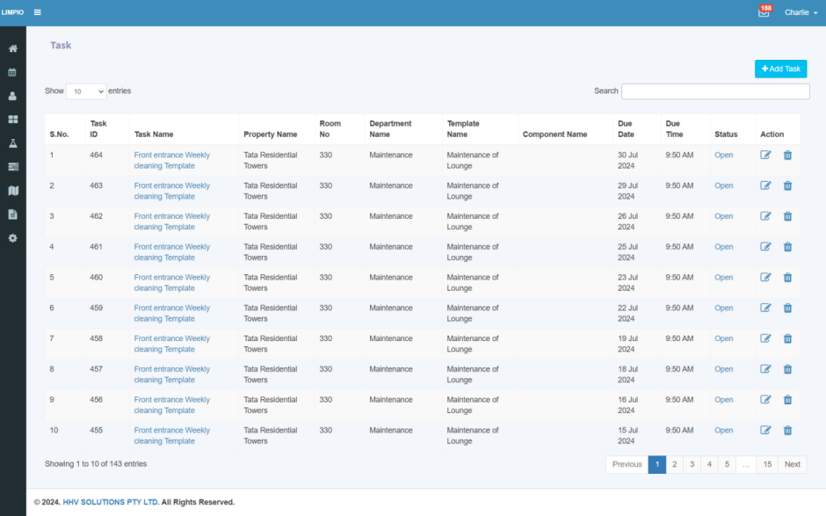Click the LIMPIO logo
The width and height of the screenshot is (826, 516).
pyautogui.click(x=12, y=12)
